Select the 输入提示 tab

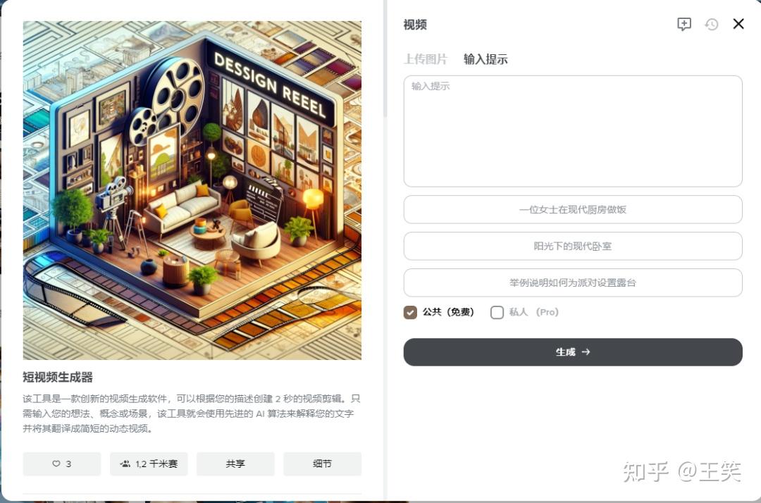[485, 59]
